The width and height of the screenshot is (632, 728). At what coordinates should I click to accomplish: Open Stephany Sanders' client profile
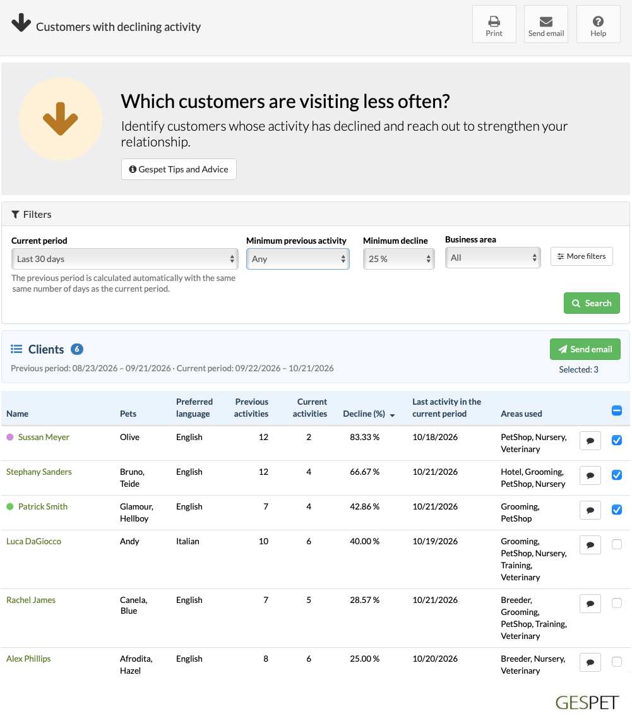39,472
